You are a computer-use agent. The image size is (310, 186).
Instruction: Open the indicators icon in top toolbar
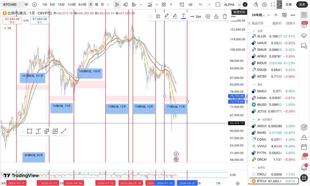(150, 5)
